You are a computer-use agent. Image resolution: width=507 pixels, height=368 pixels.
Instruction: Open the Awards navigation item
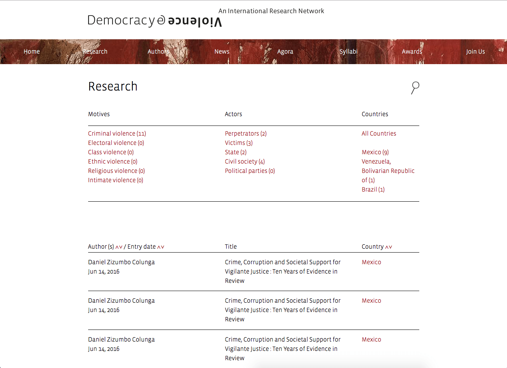pyautogui.click(x=412, y=51)
